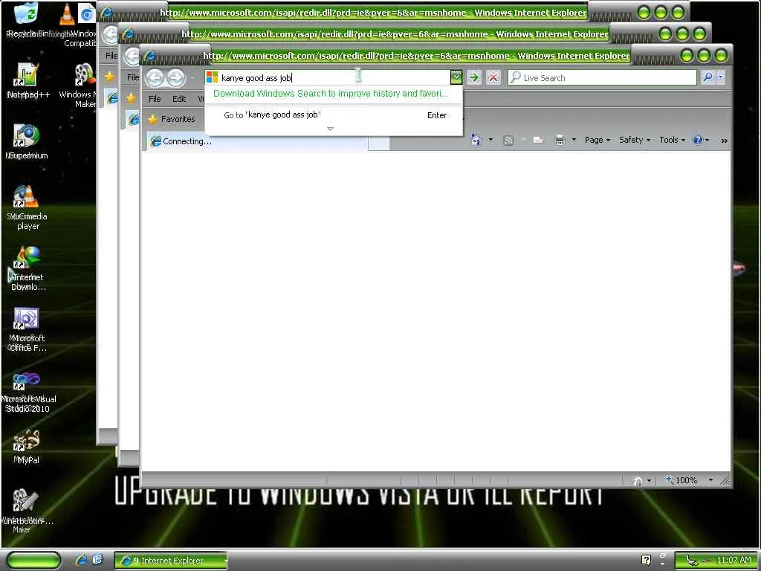Show more command bar items via chevron

pyautogui.click(x=724, y=141)
